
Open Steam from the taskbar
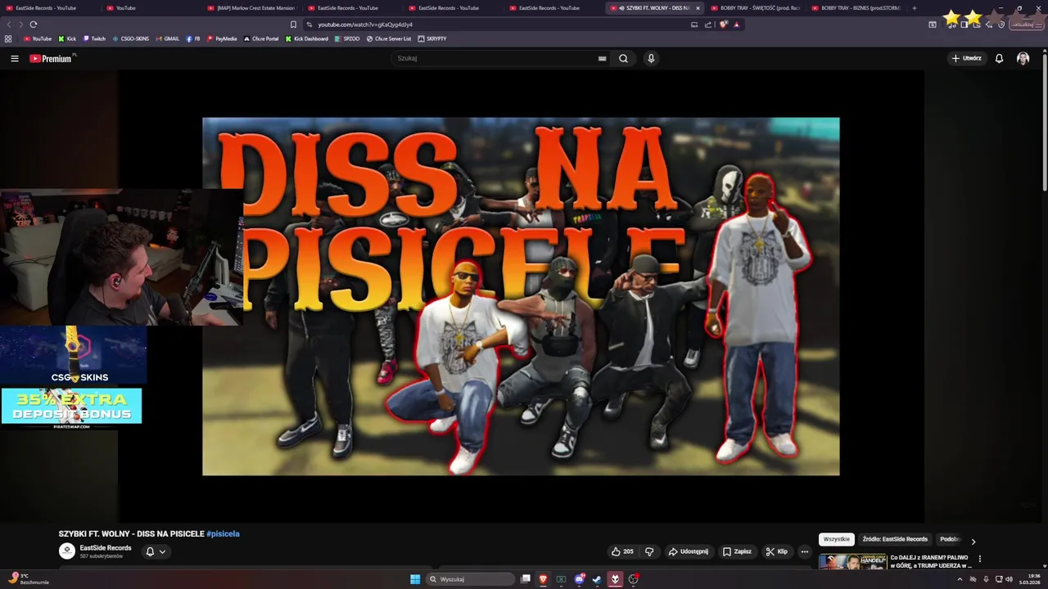pyautogui.click(x=597, y=579)
